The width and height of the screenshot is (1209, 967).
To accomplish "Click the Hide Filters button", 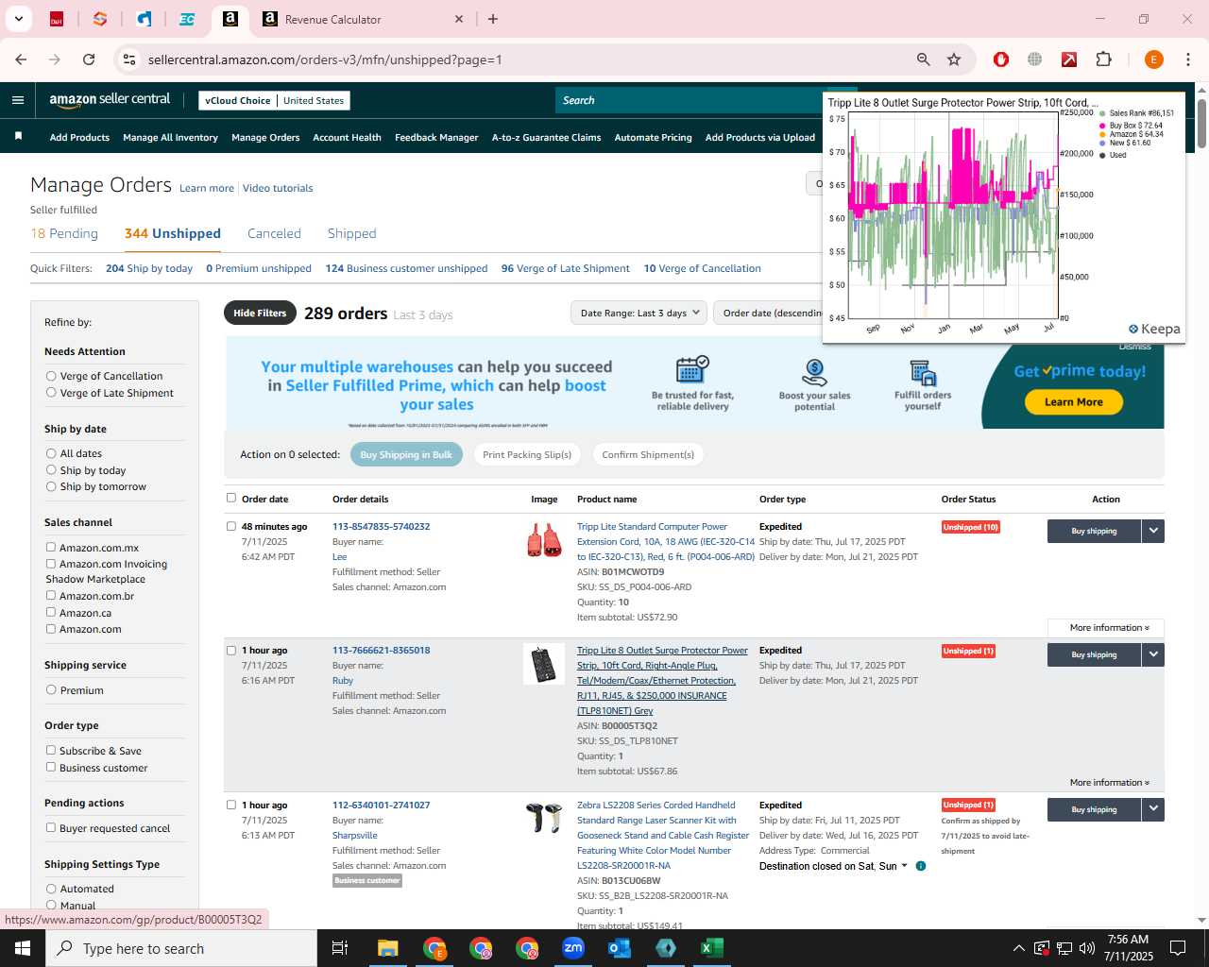I will tap(260, 313).
